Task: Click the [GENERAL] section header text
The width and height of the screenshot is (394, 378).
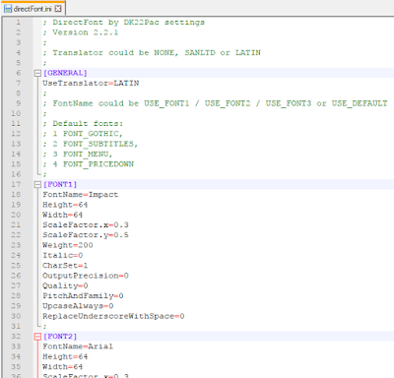Action: point(65,73)
